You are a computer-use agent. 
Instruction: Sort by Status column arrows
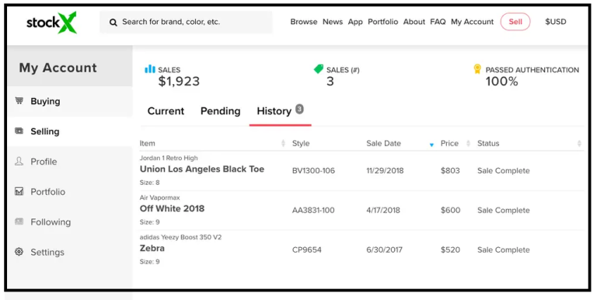(579, 143)
